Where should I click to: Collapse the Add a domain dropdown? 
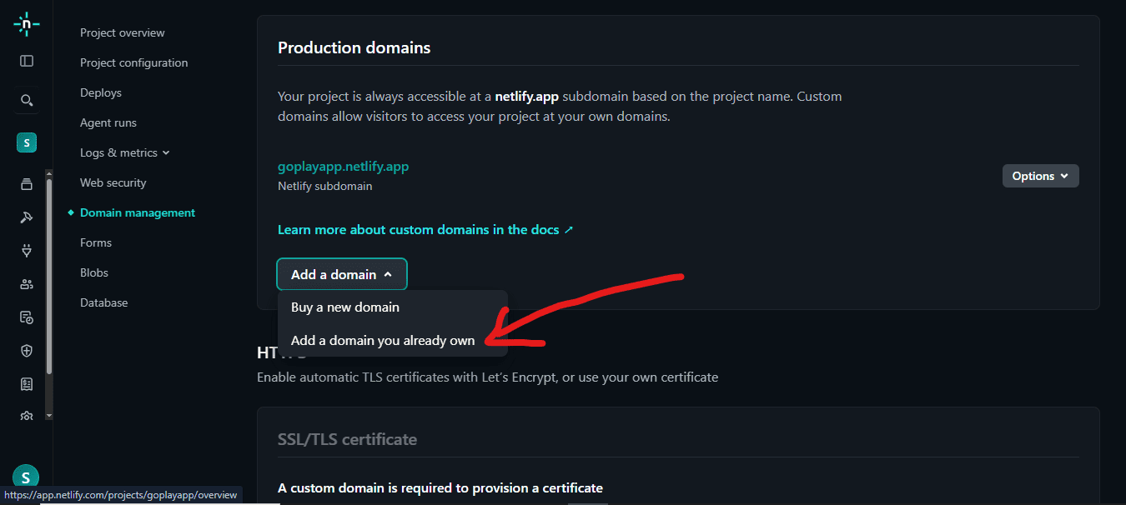coord(342,274)
